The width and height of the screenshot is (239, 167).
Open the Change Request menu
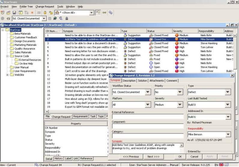point(45,7)
